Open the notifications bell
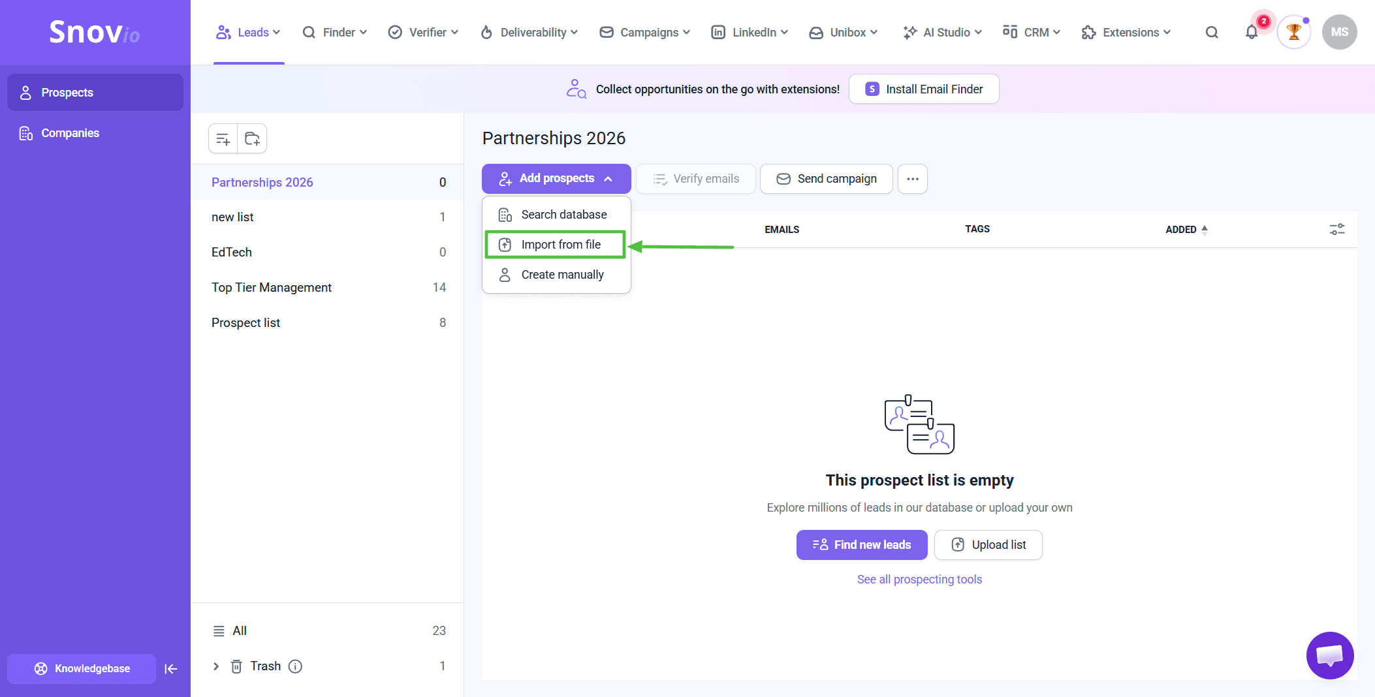 point(1251,33)
